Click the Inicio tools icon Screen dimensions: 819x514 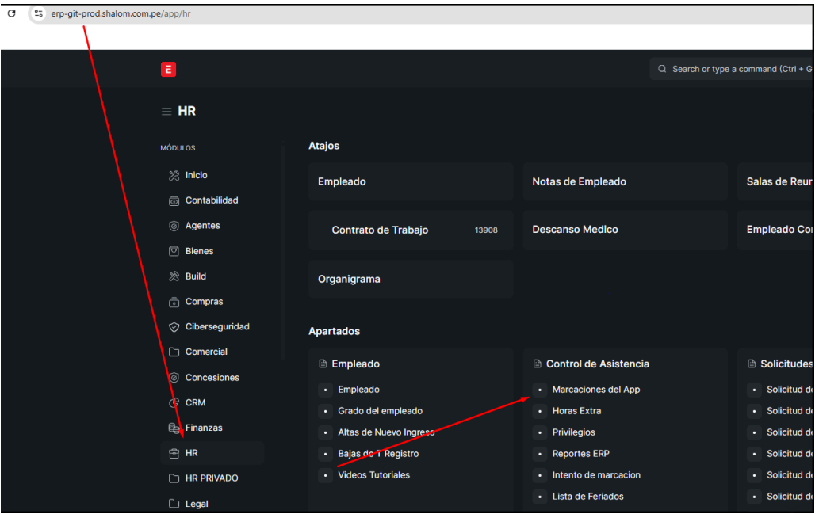[x=174, y=175]
